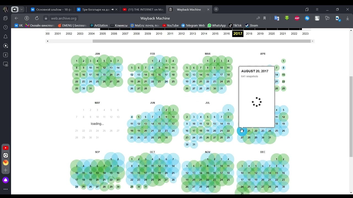Open the bookmarks manager icon in title bar
Screen dimensions: 353x198
[x=307, y=9]
